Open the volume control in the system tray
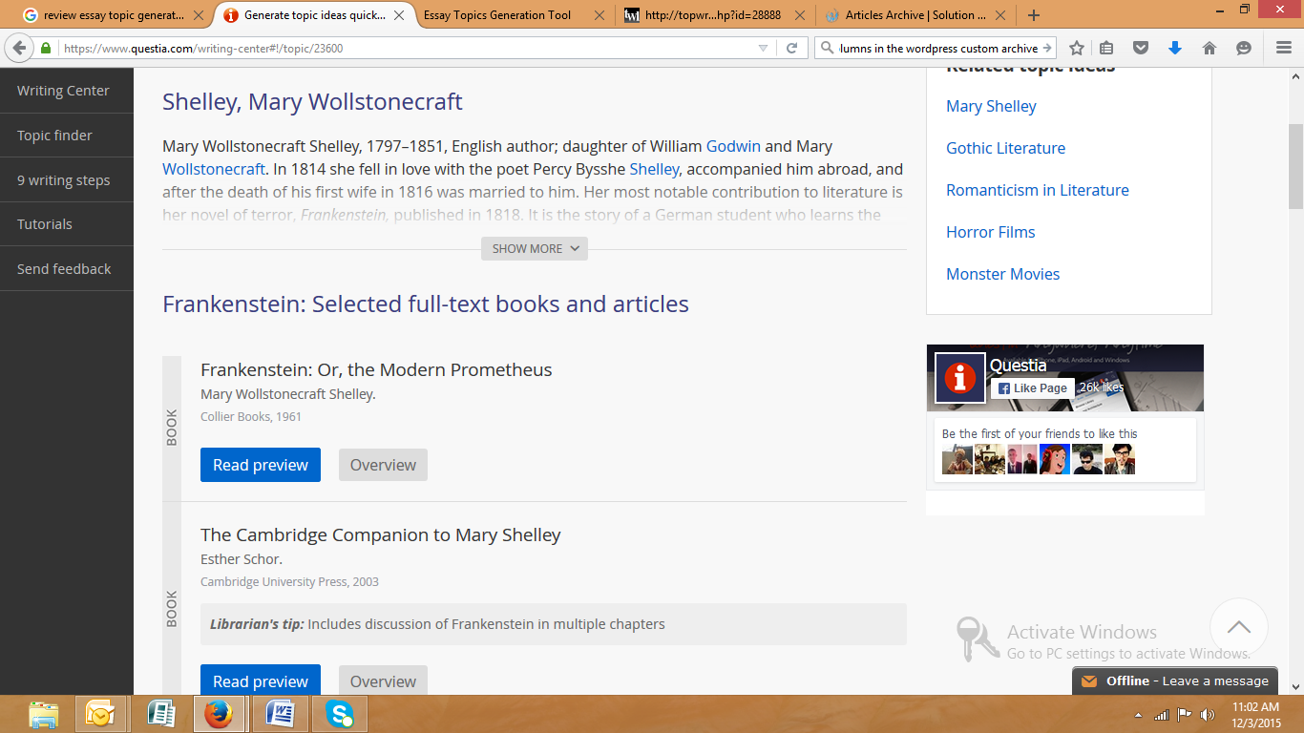Image resolution: width=1304 pixels, height=733 pixels. (x=1208, y=715)
